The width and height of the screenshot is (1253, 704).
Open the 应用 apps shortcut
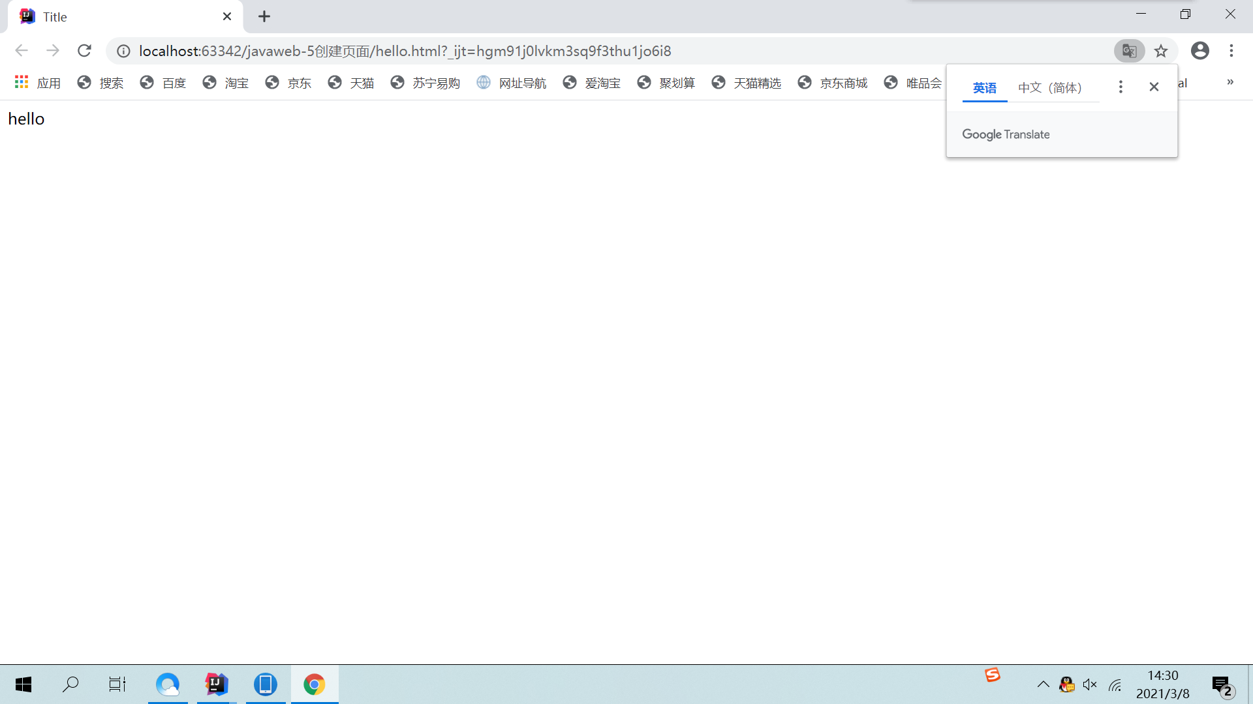pyautogui.click(x=38, y=83)
